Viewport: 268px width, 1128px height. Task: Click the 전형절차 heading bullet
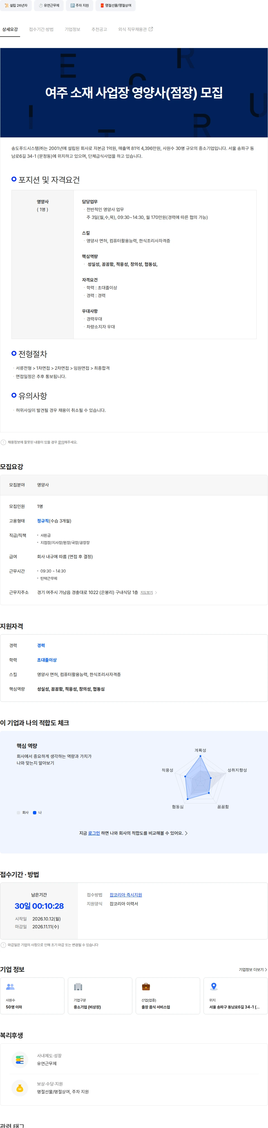(14, 353)
